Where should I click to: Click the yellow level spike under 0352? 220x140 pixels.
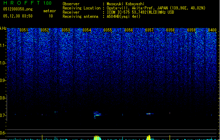(42, 137)
